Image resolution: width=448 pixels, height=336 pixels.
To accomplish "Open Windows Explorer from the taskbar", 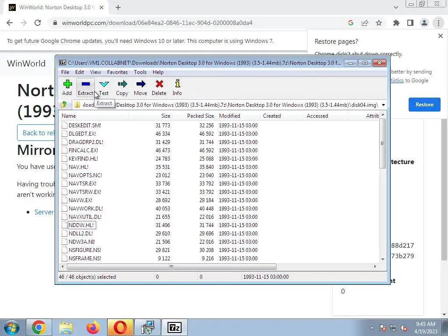I will pos(66,327).
